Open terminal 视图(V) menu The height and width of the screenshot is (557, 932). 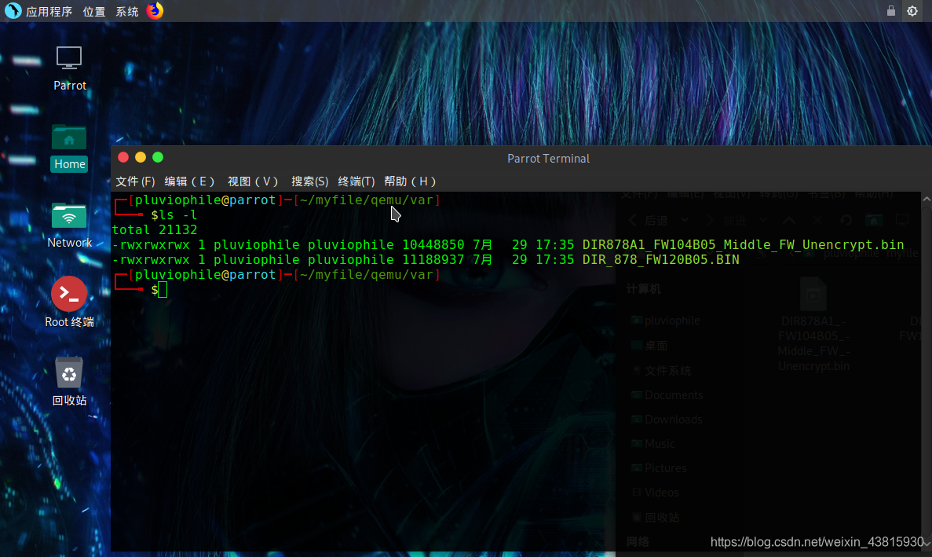tap(253, 181)
